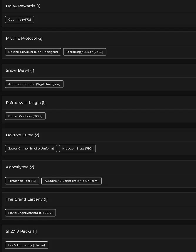This screenshot has height=252, width=196.
Task: Collapse the Uplay Rewards section header
Action: (23, 6)
